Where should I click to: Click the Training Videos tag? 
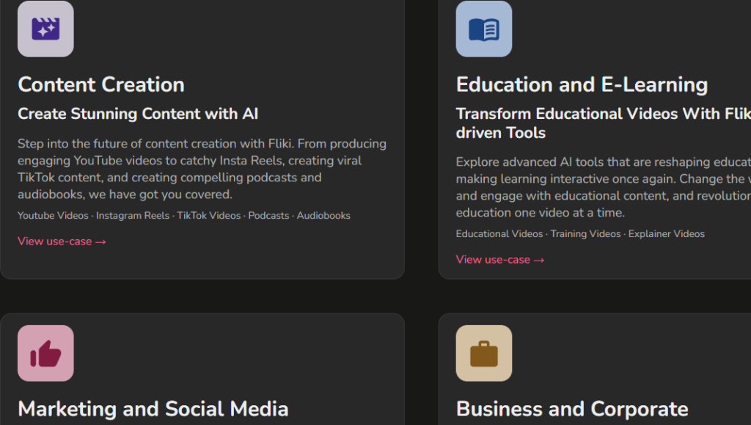click(x=586, y=234)
